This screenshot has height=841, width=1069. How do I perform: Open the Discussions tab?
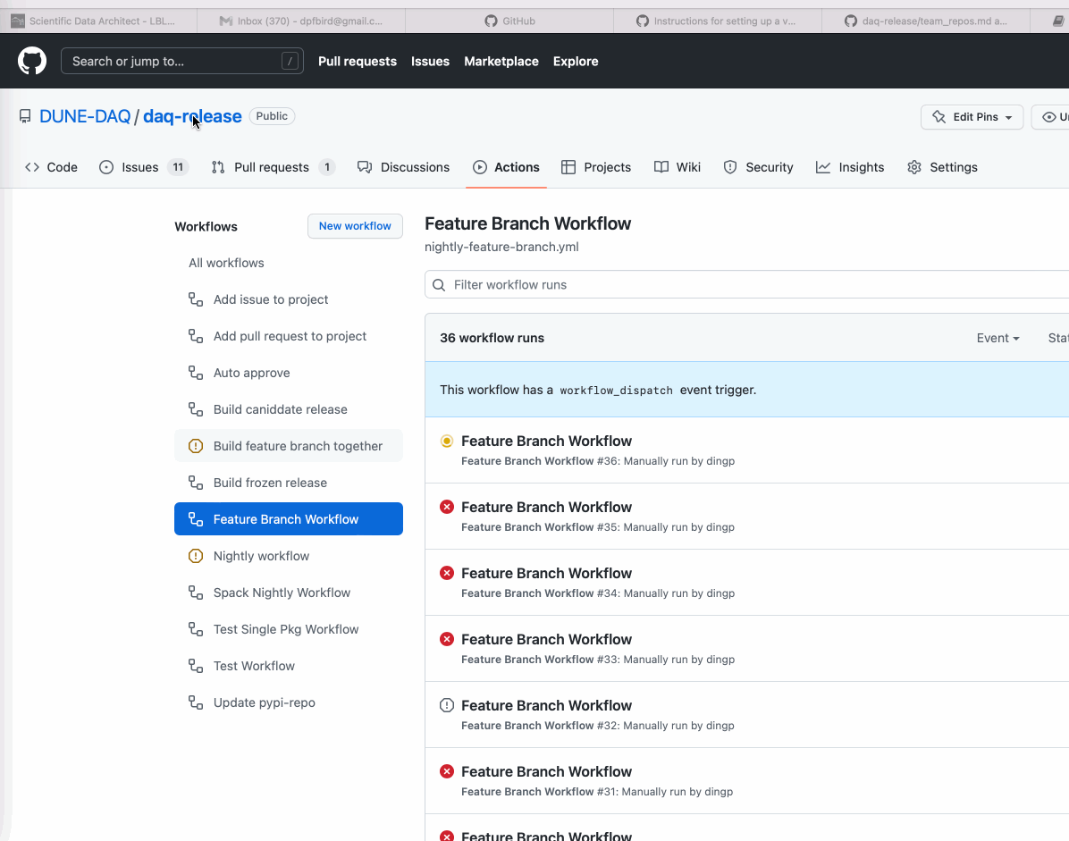[404, 167]
